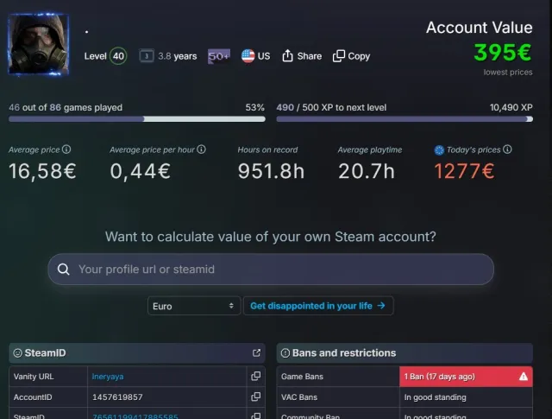Screen dimensions: 552x419
Task: Click the lowest prices label
Action: tap(508, 73)
